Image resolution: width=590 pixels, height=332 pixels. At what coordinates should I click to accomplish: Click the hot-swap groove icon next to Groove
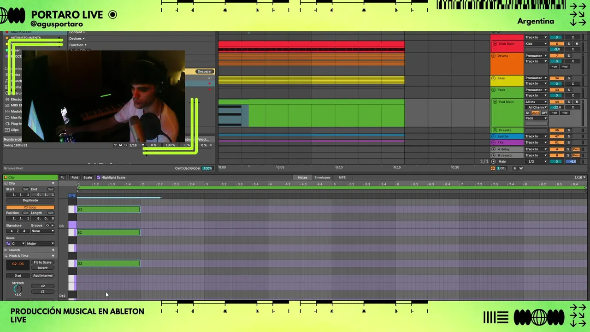[47, 225]
